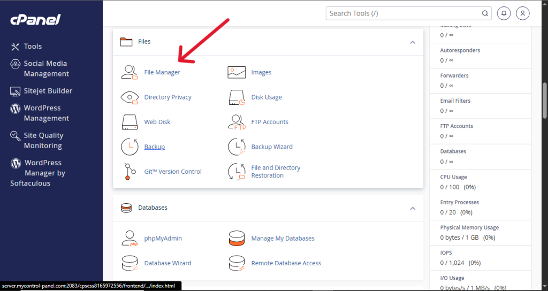
Task: Click the Images picture icon
Action: (x=237, y=72)
